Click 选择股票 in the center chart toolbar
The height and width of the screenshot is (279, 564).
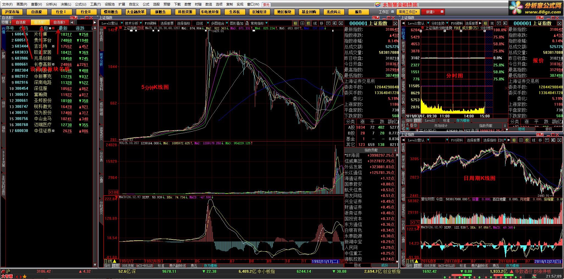pos(167,23)
